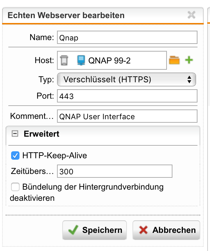Click the dialog title Echten Webserver bearbeiten

pos(66,15)
